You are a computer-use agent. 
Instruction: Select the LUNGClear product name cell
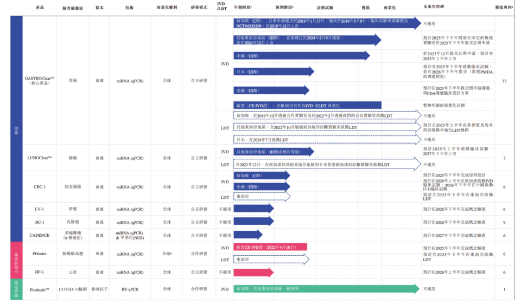(x=40, y=158)
